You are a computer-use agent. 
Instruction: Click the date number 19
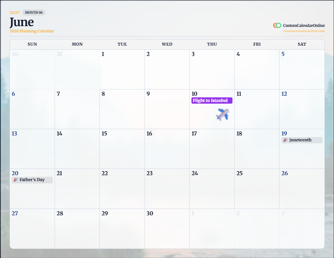click(x=284, y=134)
